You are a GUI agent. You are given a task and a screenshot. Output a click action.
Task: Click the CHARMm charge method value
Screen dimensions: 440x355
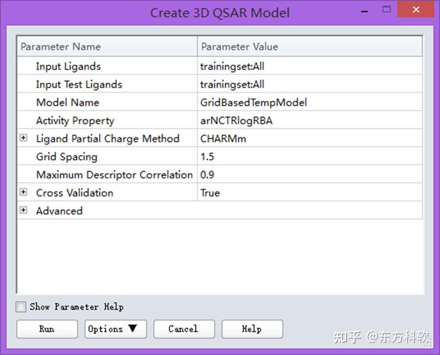310,138
